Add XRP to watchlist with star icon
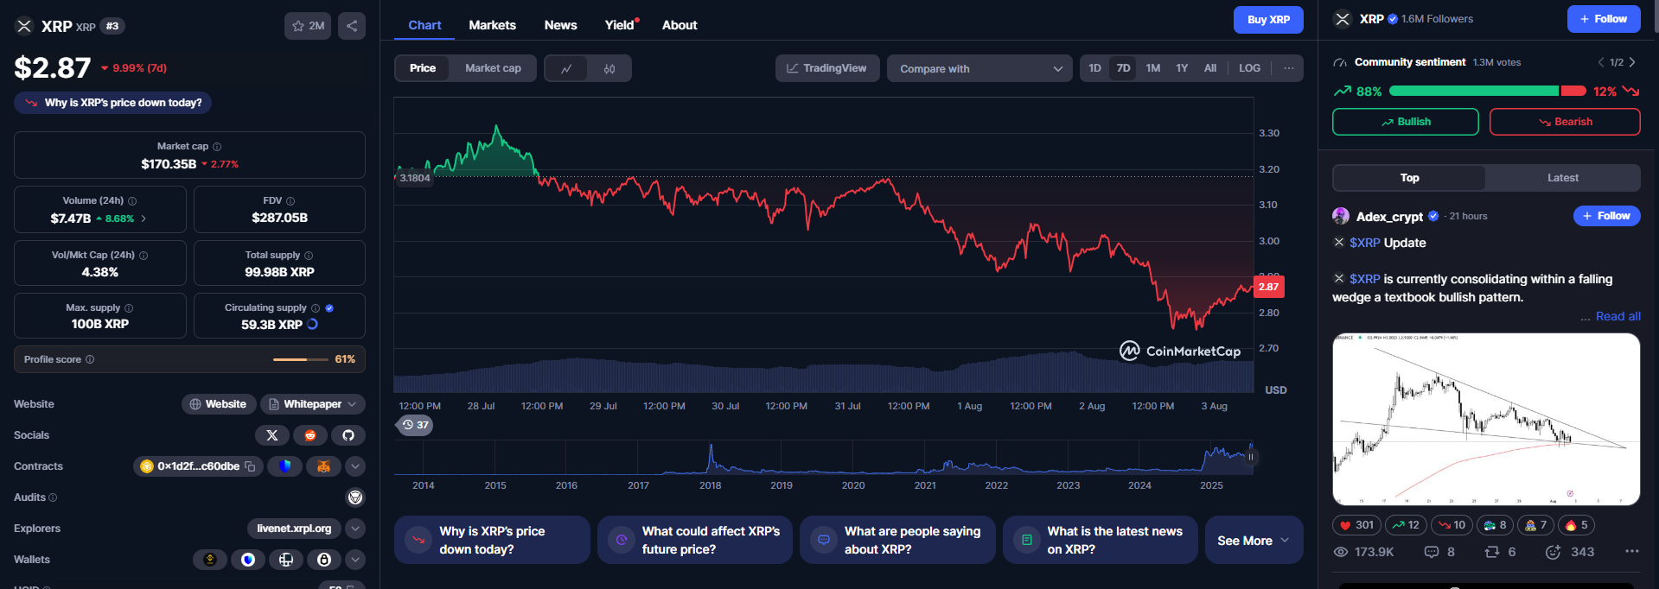This screenshot has width=1659, height=589. (x=308, y=26)
